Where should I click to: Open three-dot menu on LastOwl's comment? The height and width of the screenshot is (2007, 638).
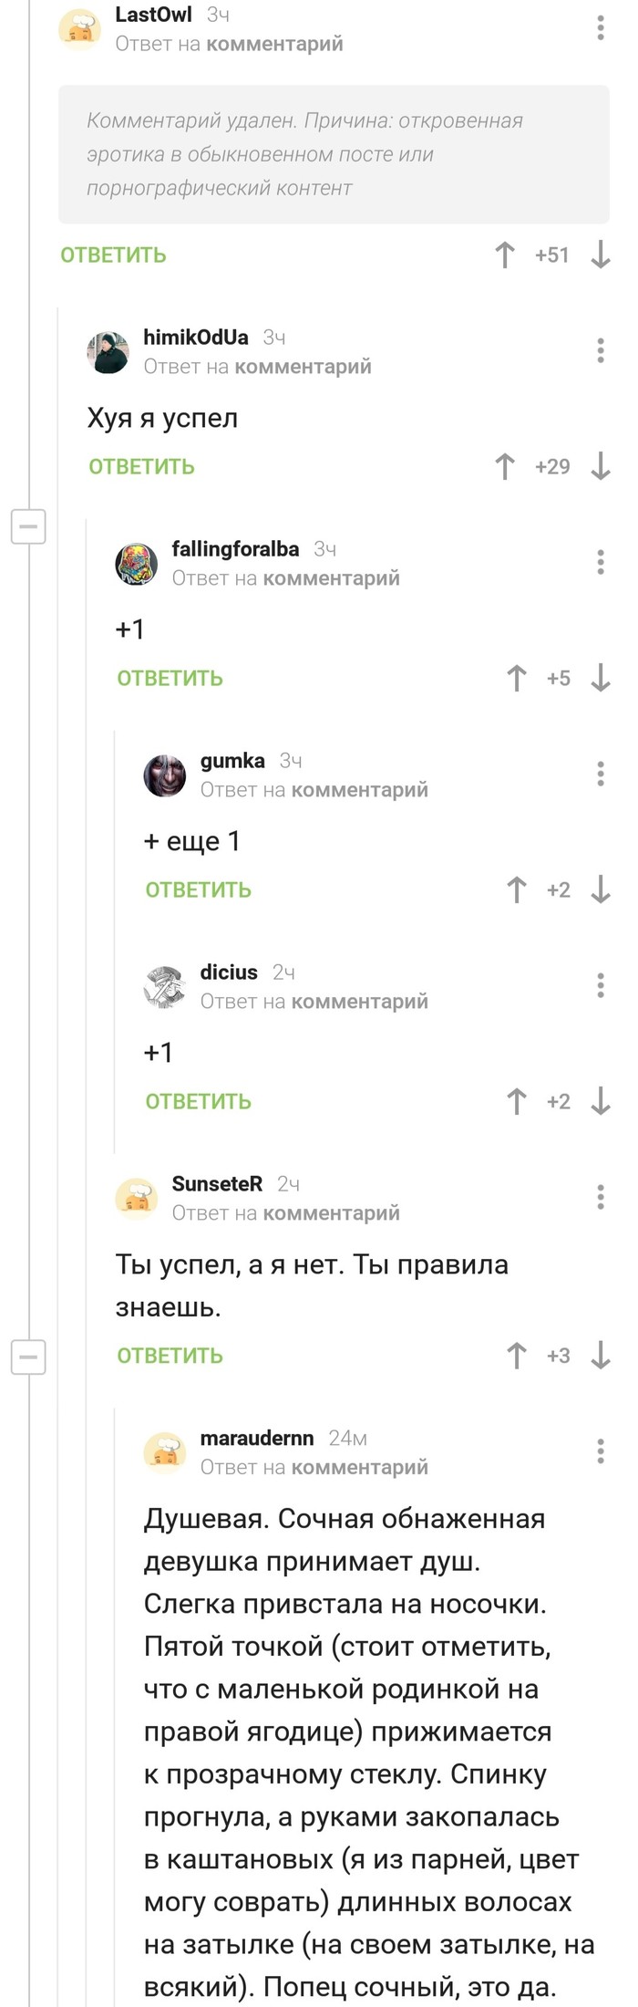(600, 27)
